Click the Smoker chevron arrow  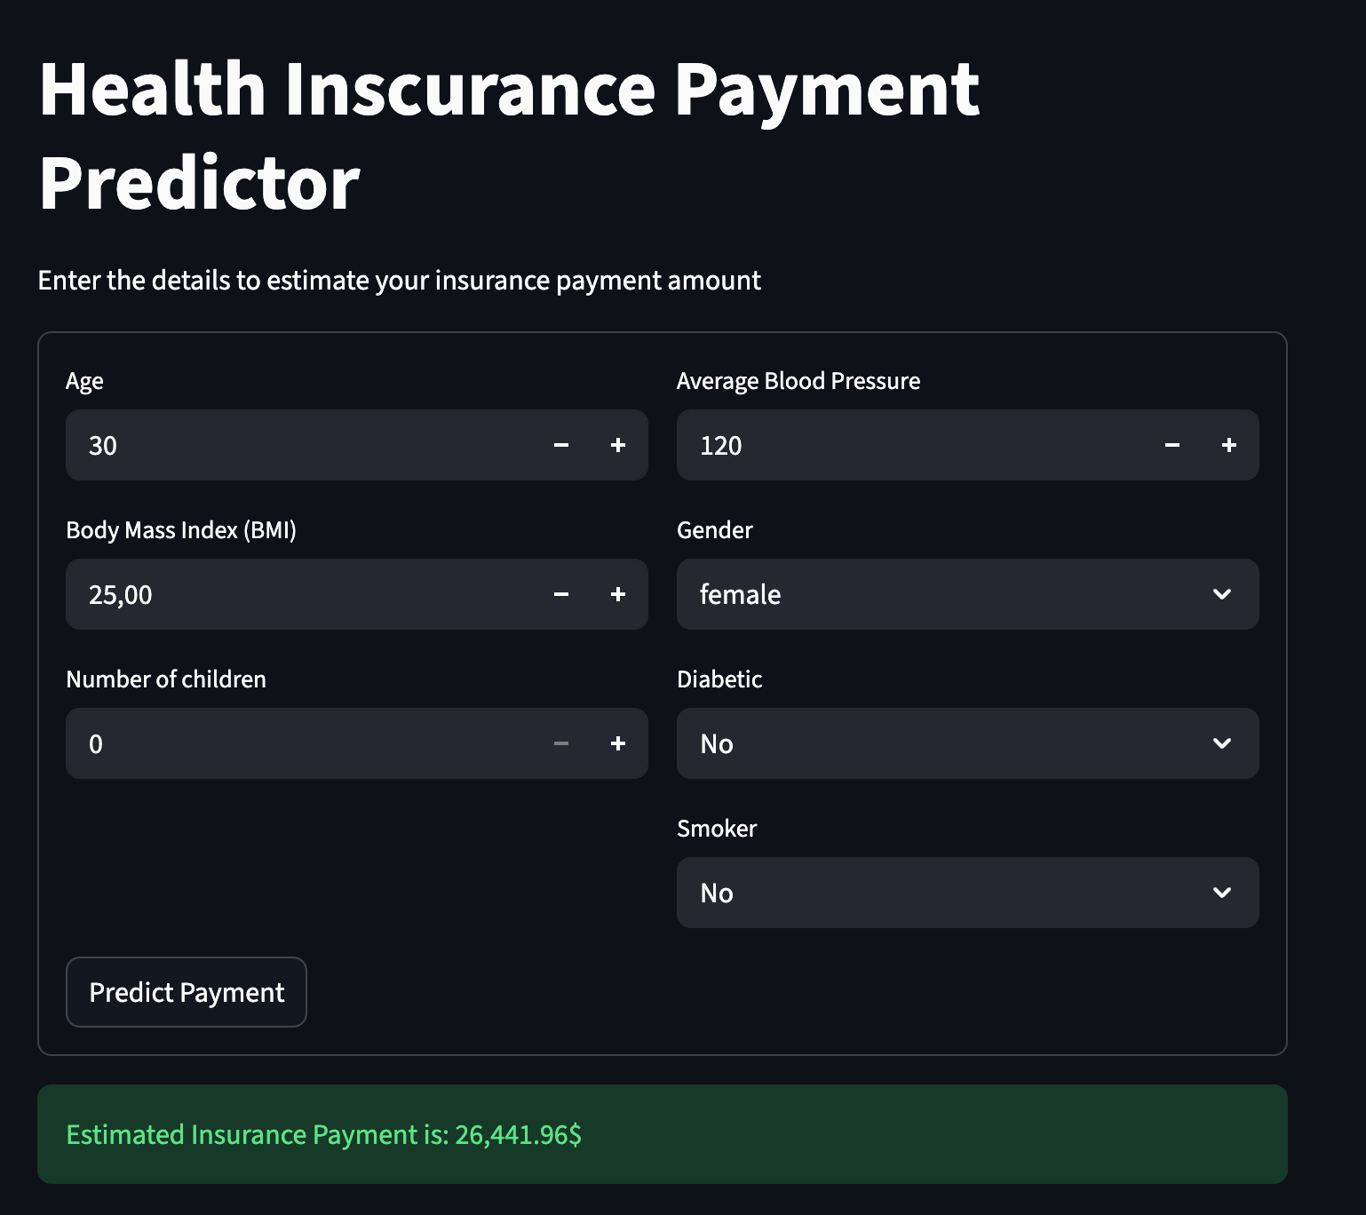point(1223,893)
